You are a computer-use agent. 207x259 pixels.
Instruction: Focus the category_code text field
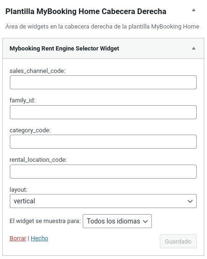coord(103,142)
